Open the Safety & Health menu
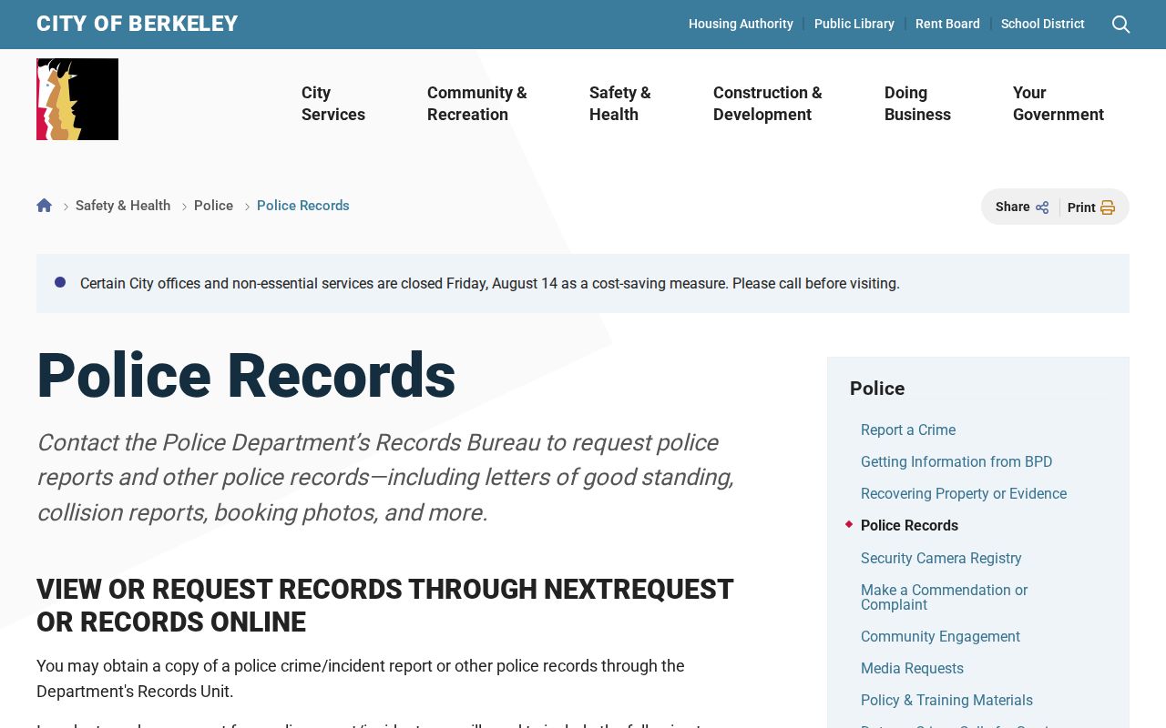 (620, 104)
